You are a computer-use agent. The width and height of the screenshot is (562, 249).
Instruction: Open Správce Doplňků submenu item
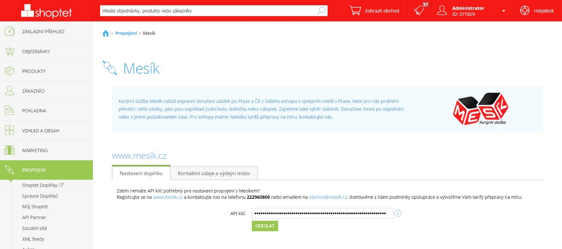coord(40,196)
